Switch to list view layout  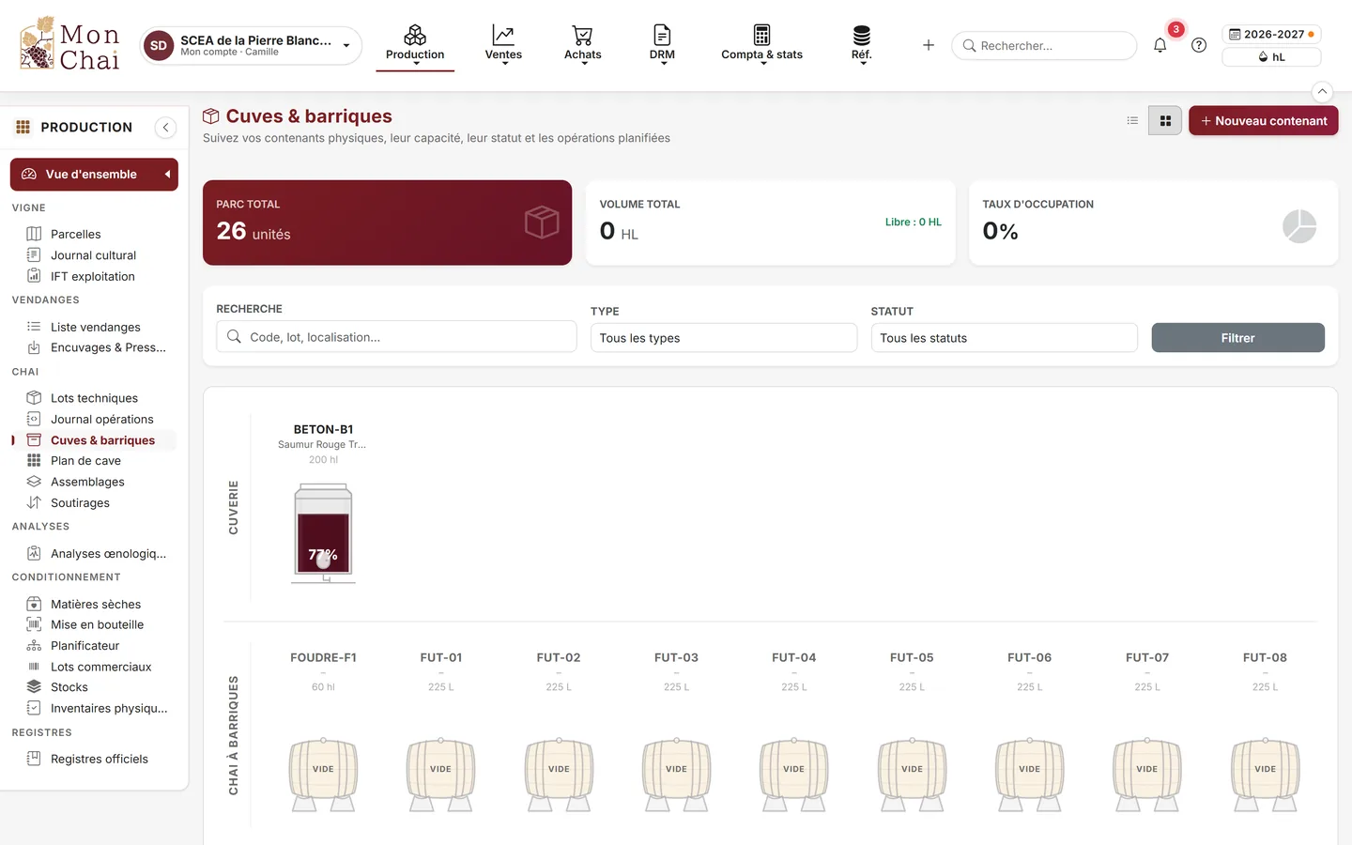tap(1132, 120)
